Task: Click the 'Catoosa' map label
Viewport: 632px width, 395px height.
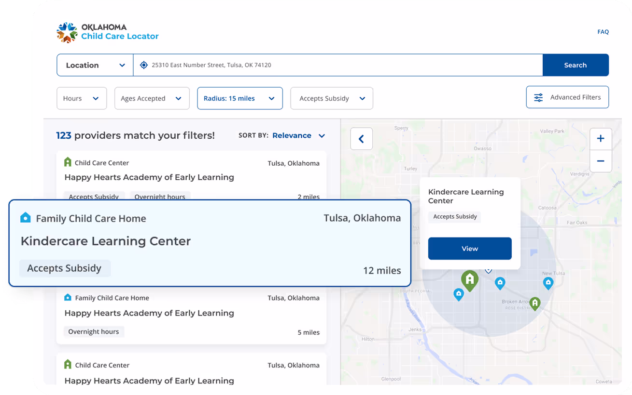Action: (547, 208)
